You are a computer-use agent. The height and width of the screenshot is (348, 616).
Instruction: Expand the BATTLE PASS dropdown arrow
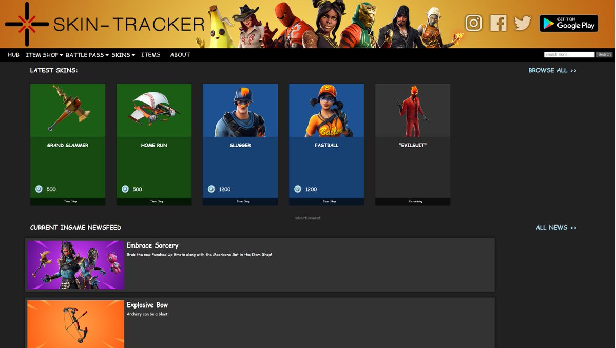[x=107, y=55]
